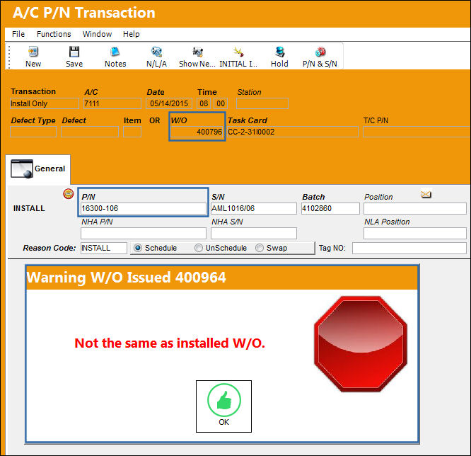This screenshot has height=456, width=471.
Task: Click the Item field
Action: click(132, 132)
